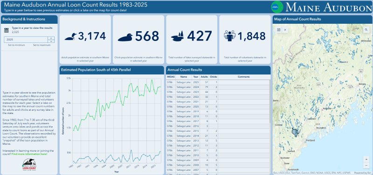373x175 pixels.
Task: Increase year with stepper up arrow
Action: coord(51,38)
